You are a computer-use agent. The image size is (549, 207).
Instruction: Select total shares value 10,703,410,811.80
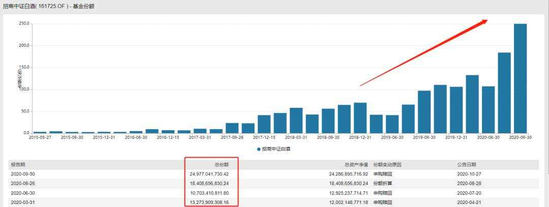coord(209,193)
